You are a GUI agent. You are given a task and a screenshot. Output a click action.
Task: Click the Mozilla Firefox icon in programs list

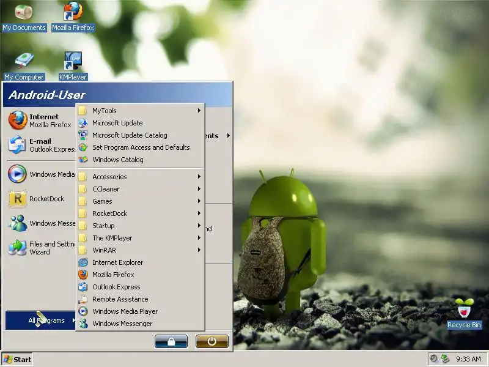point(83,275)
